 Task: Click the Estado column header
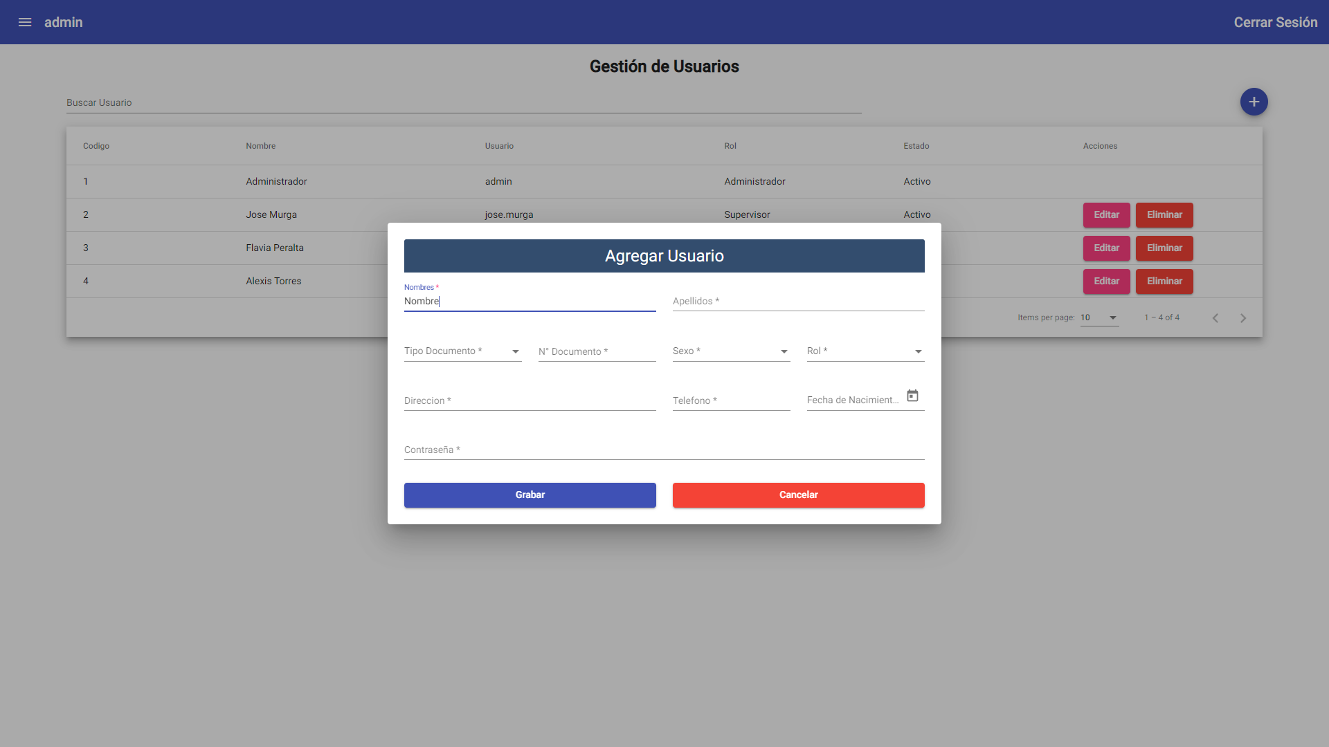click(x=916, y=146)
